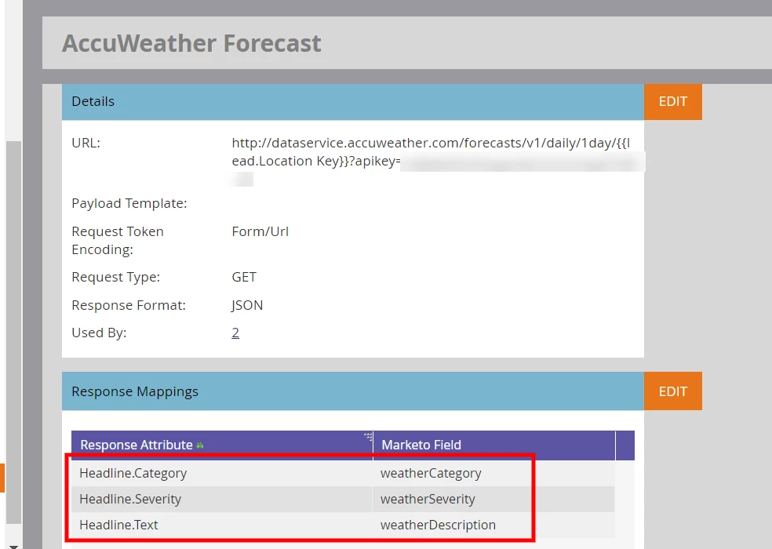772x549 pixels.
Task: Click the Payload Template label
Action: [129, 203]
